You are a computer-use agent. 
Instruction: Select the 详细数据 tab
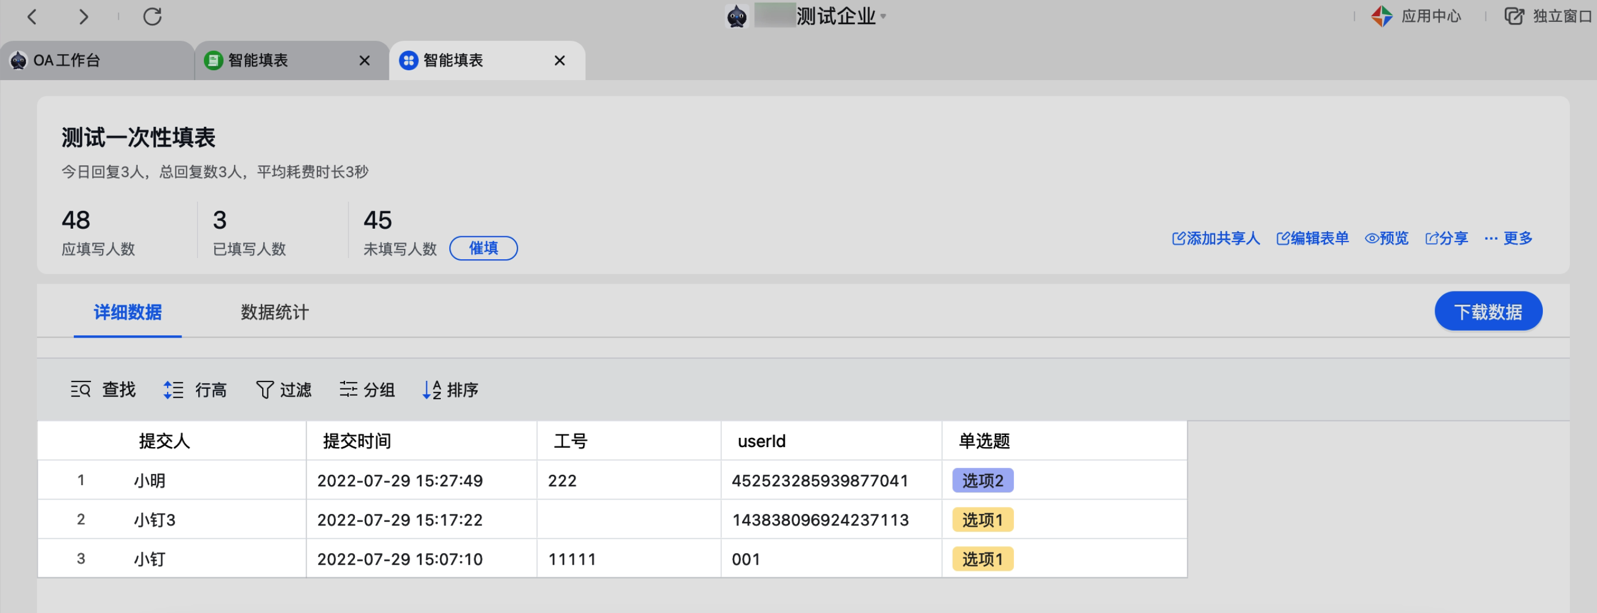[x=128, y=312]
